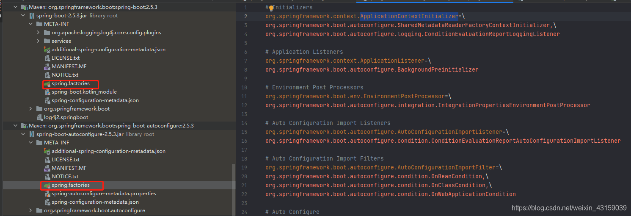Collapse the Maven spring-boot-autoconfigure:2.5.3 library node
This screenshot has height=216, width=631.
[16, 126]
